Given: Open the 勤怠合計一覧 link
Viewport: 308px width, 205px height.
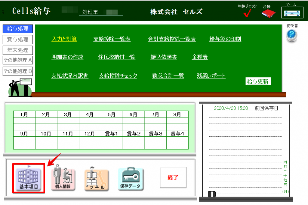Looking at the screenshot, I should click(x=168, y=76).
